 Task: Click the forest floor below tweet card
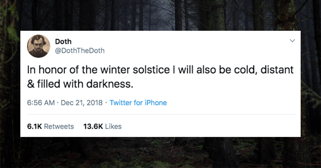pos(160,152)
